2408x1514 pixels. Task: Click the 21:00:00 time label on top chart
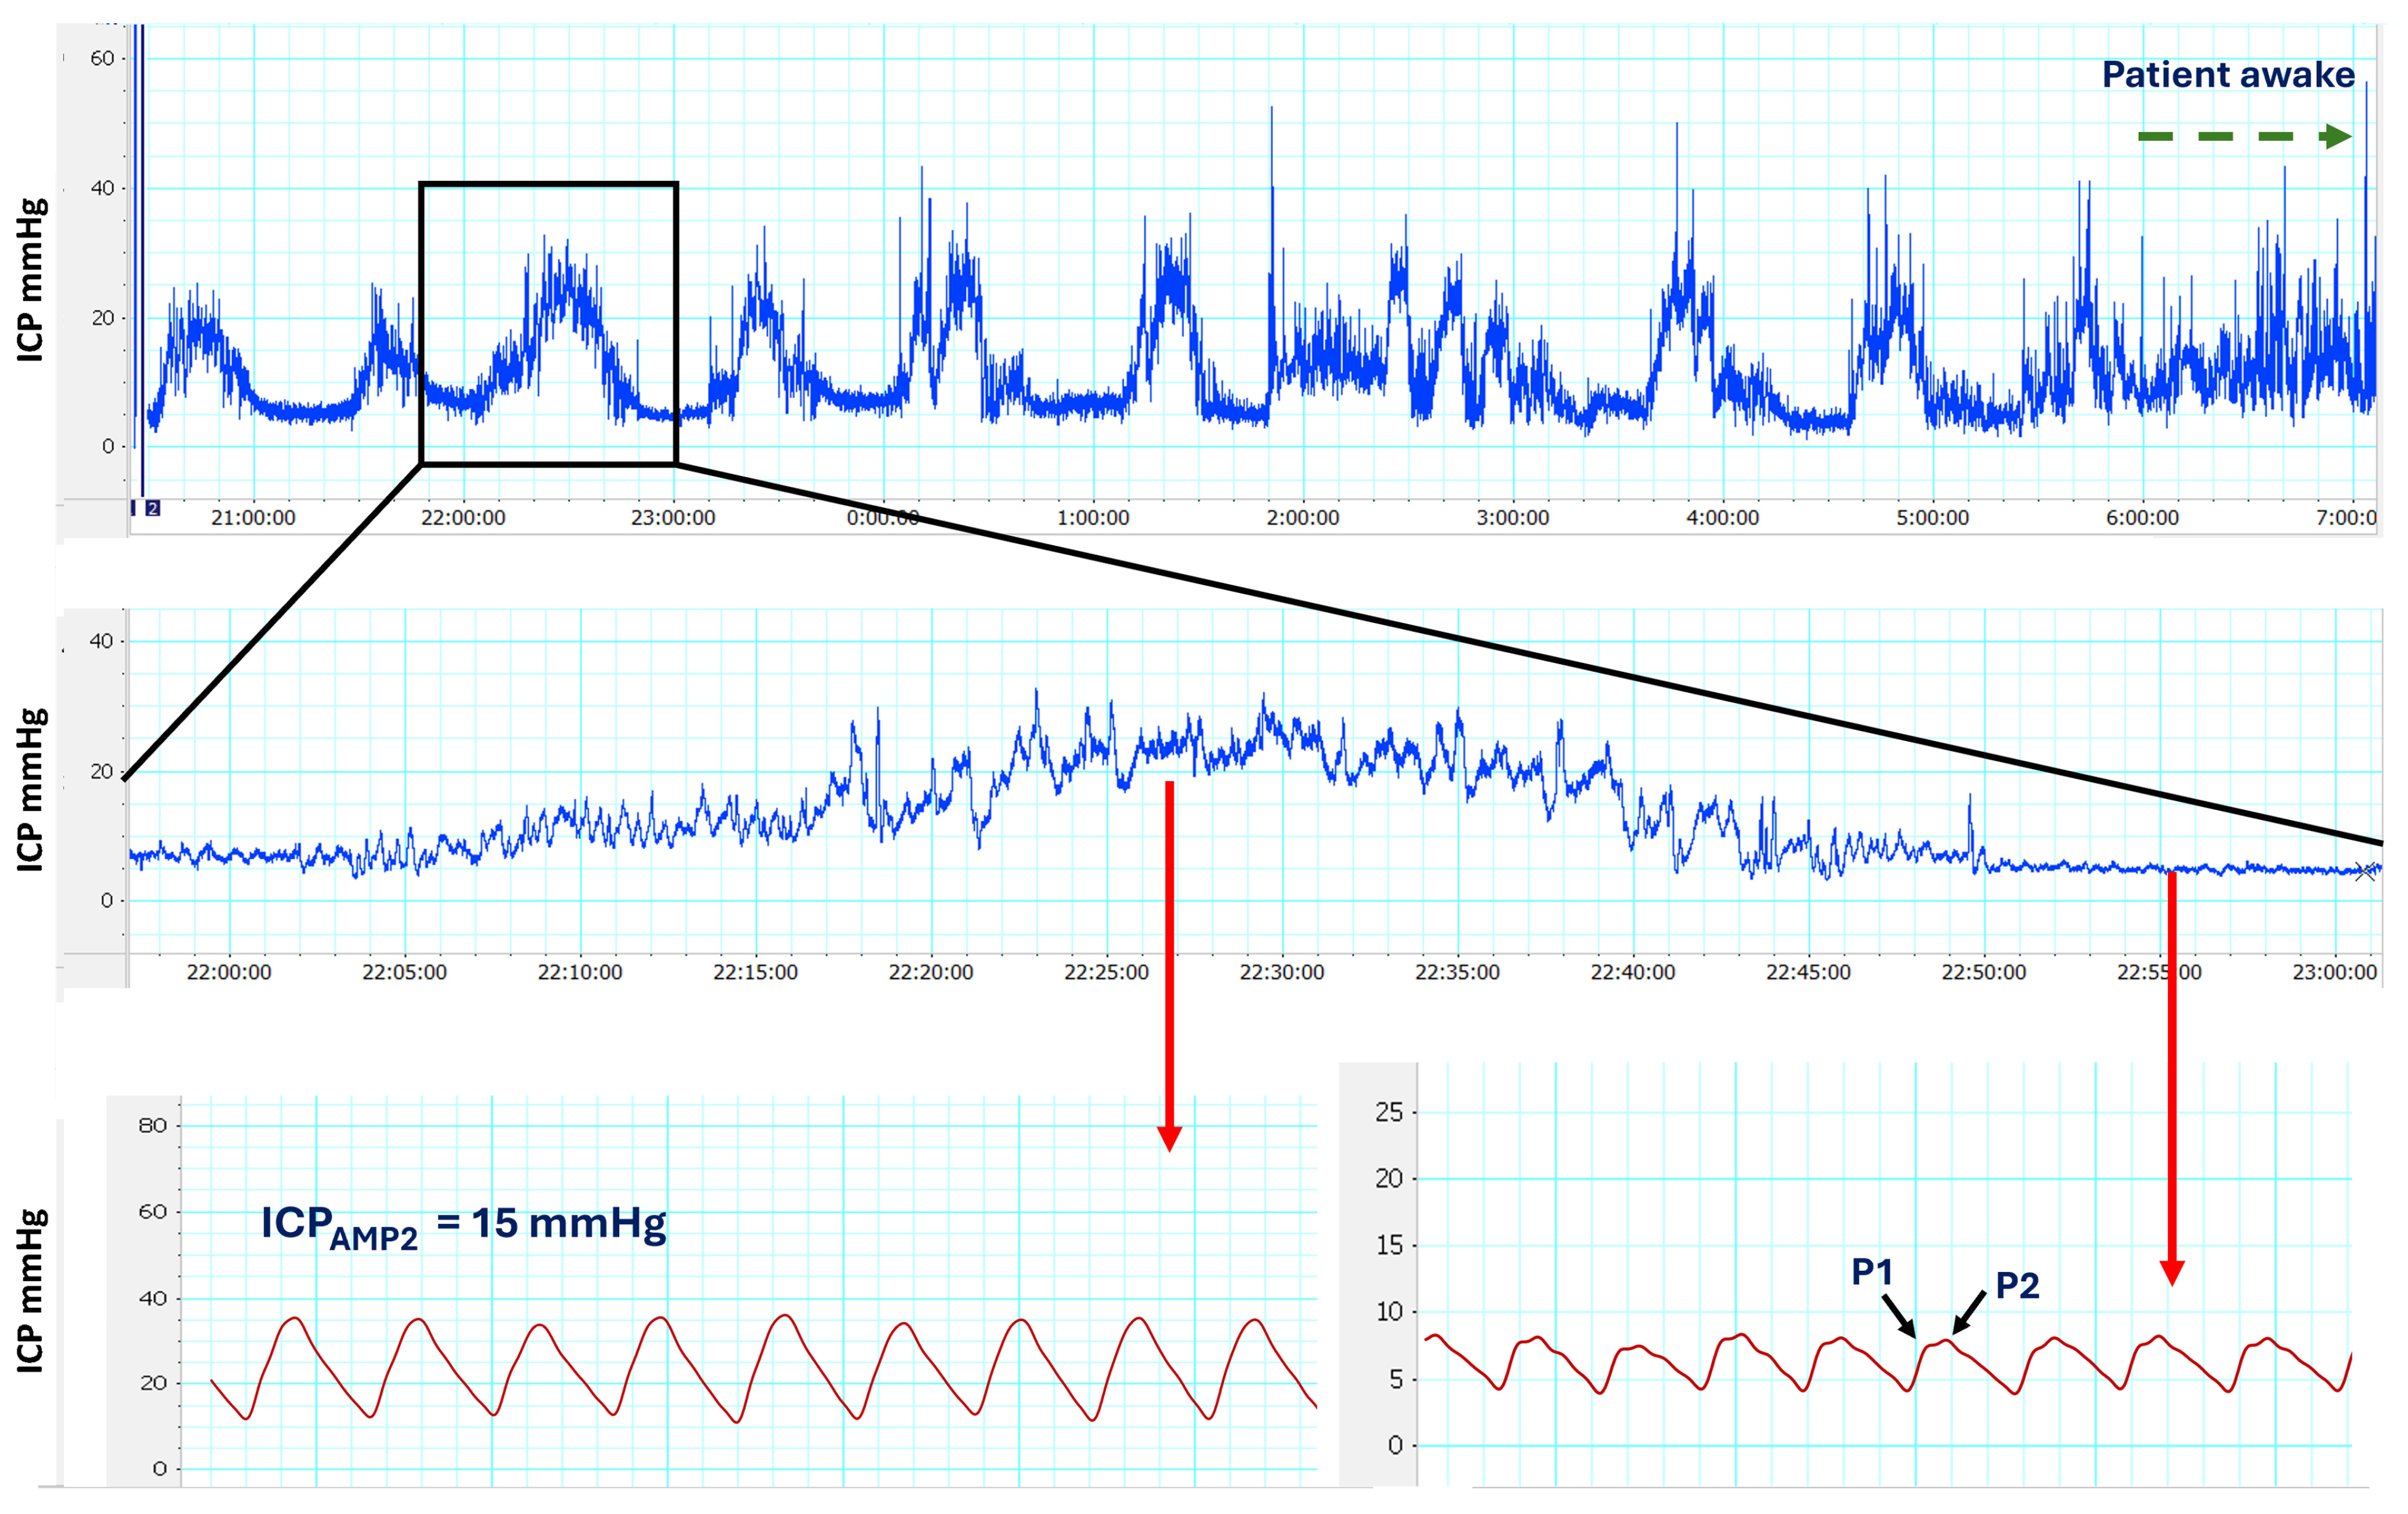coord(253,518)
